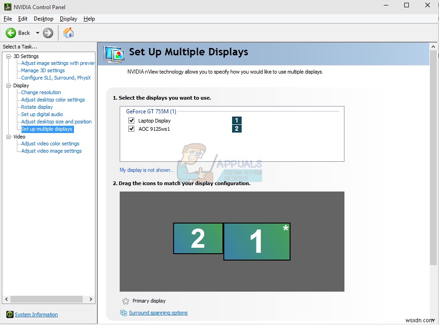Viewport: 439px width, 325px height.
Task: Click the Primary display legend star
Action: click(126, 301)
